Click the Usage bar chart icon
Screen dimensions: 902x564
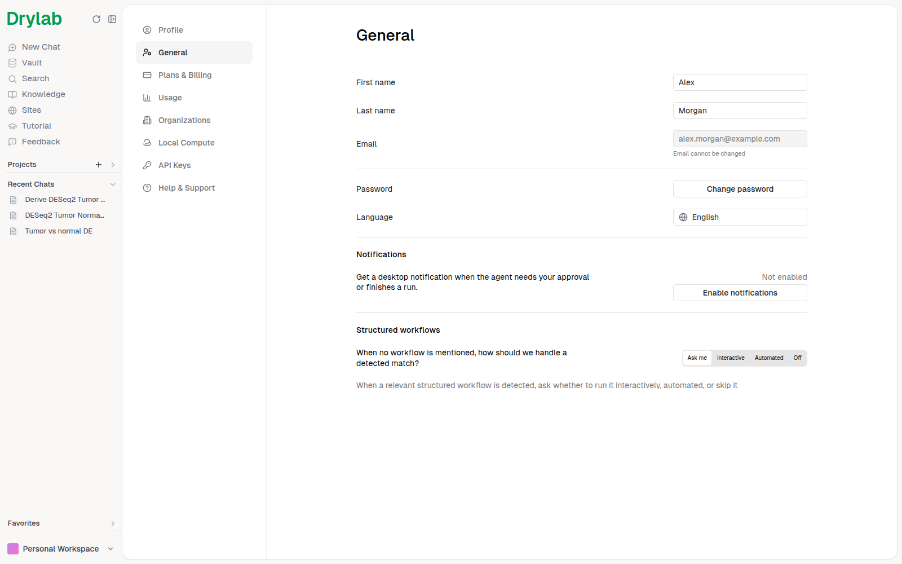[x=147, y=98]
